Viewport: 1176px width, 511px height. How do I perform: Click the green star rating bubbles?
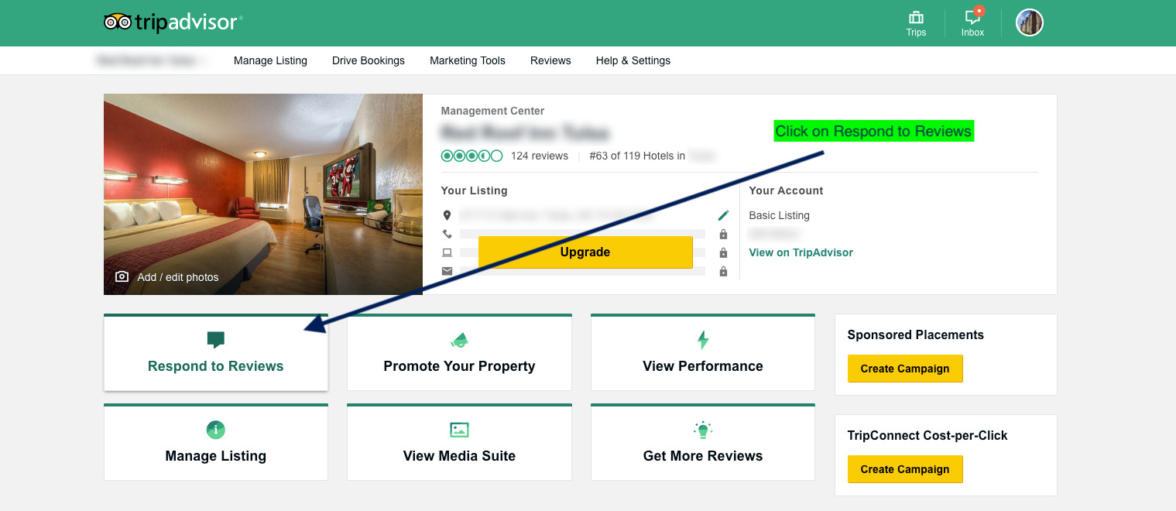click(x=471, y=156)
